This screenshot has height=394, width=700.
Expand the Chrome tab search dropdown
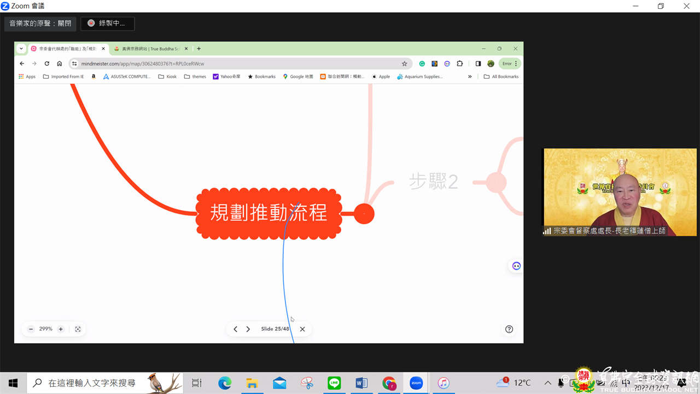tap(21, 49)
